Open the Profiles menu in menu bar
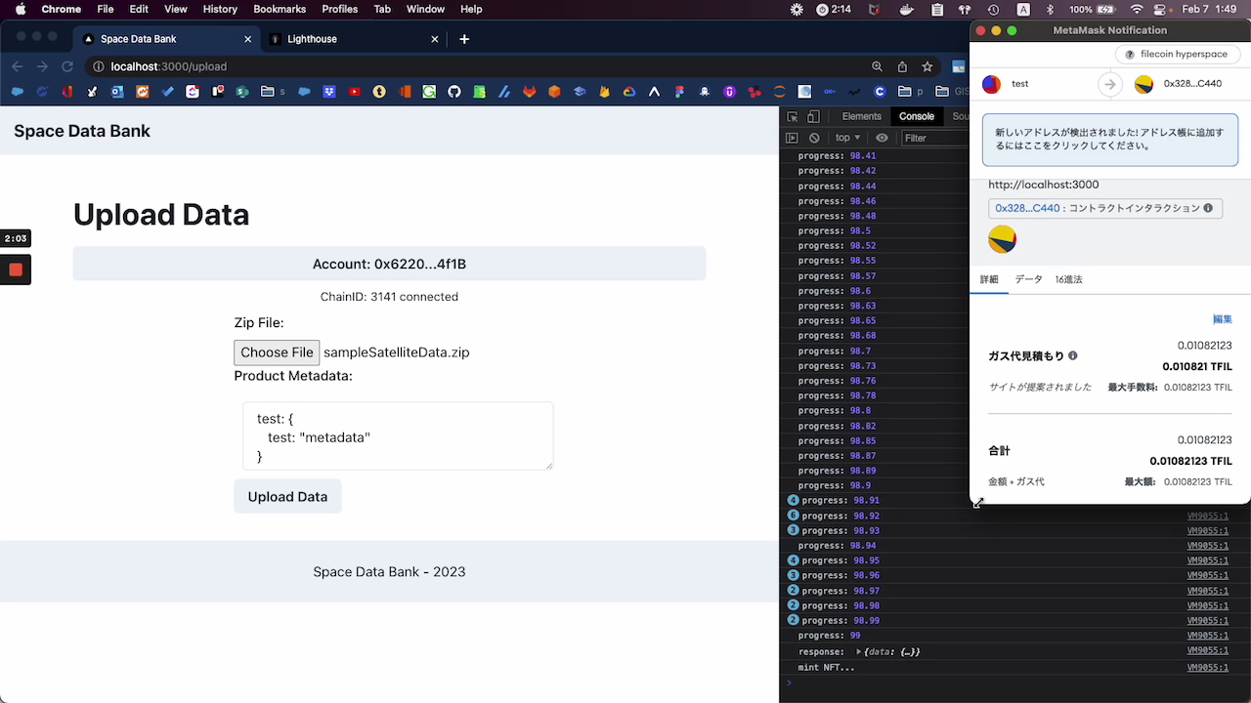Screen dimensions: 1251x703 (x=340, y=9)
